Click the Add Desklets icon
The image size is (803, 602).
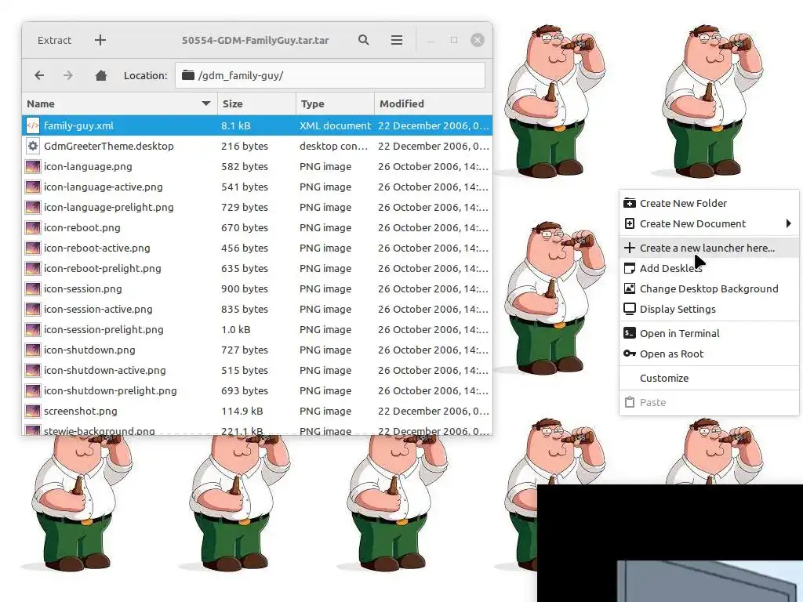pyautogui.click(x=630, y=268)
